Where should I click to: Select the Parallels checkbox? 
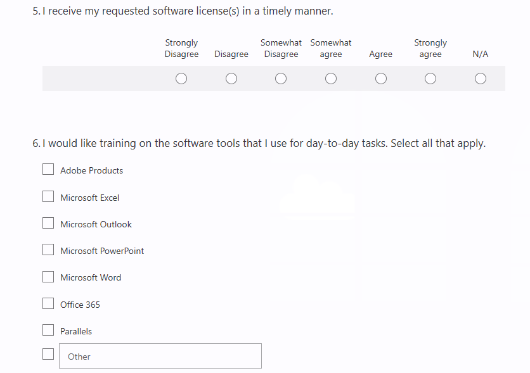click(48, 330)
